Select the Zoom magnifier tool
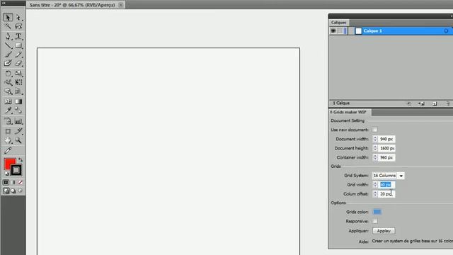Image resolution: width=453 pixels, height=255 pixels. (18, 140)
